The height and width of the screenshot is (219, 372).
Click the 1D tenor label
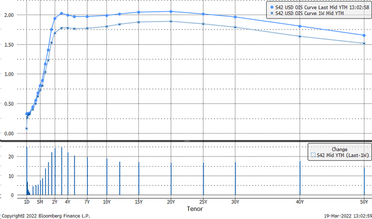27,202
